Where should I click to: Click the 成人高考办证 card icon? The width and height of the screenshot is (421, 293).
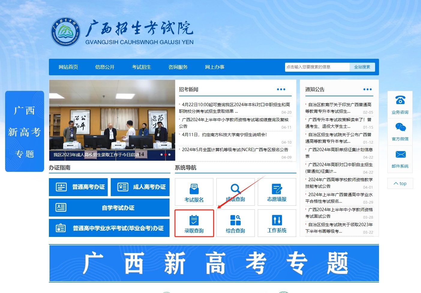pyautogui.click(x=123, y=187)
